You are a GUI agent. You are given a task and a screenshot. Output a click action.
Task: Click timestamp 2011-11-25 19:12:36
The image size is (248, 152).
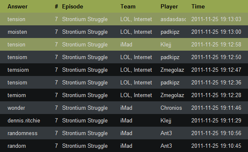click(x=216, y=82)
